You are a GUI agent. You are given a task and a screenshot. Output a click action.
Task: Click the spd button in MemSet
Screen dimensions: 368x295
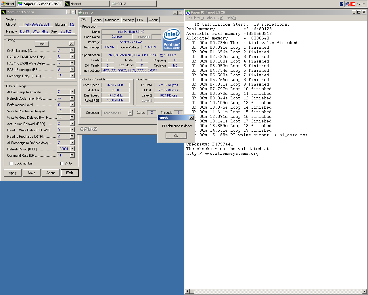(x=42, y=44)
